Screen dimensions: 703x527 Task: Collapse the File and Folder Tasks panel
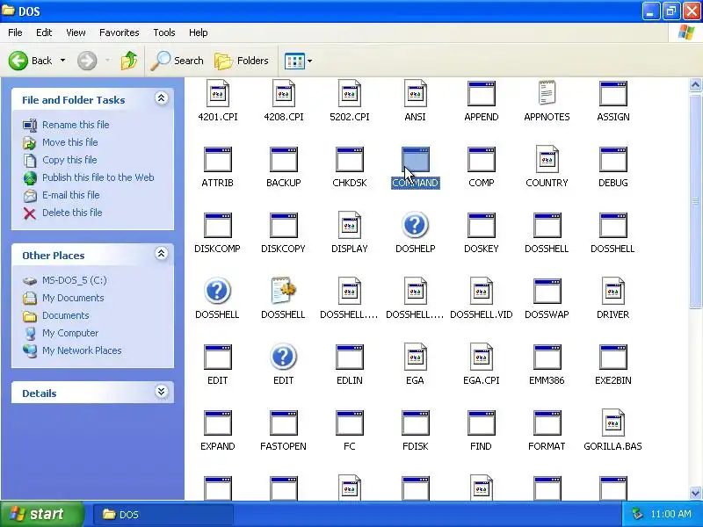pyautogui.click(x=161, y=98)
